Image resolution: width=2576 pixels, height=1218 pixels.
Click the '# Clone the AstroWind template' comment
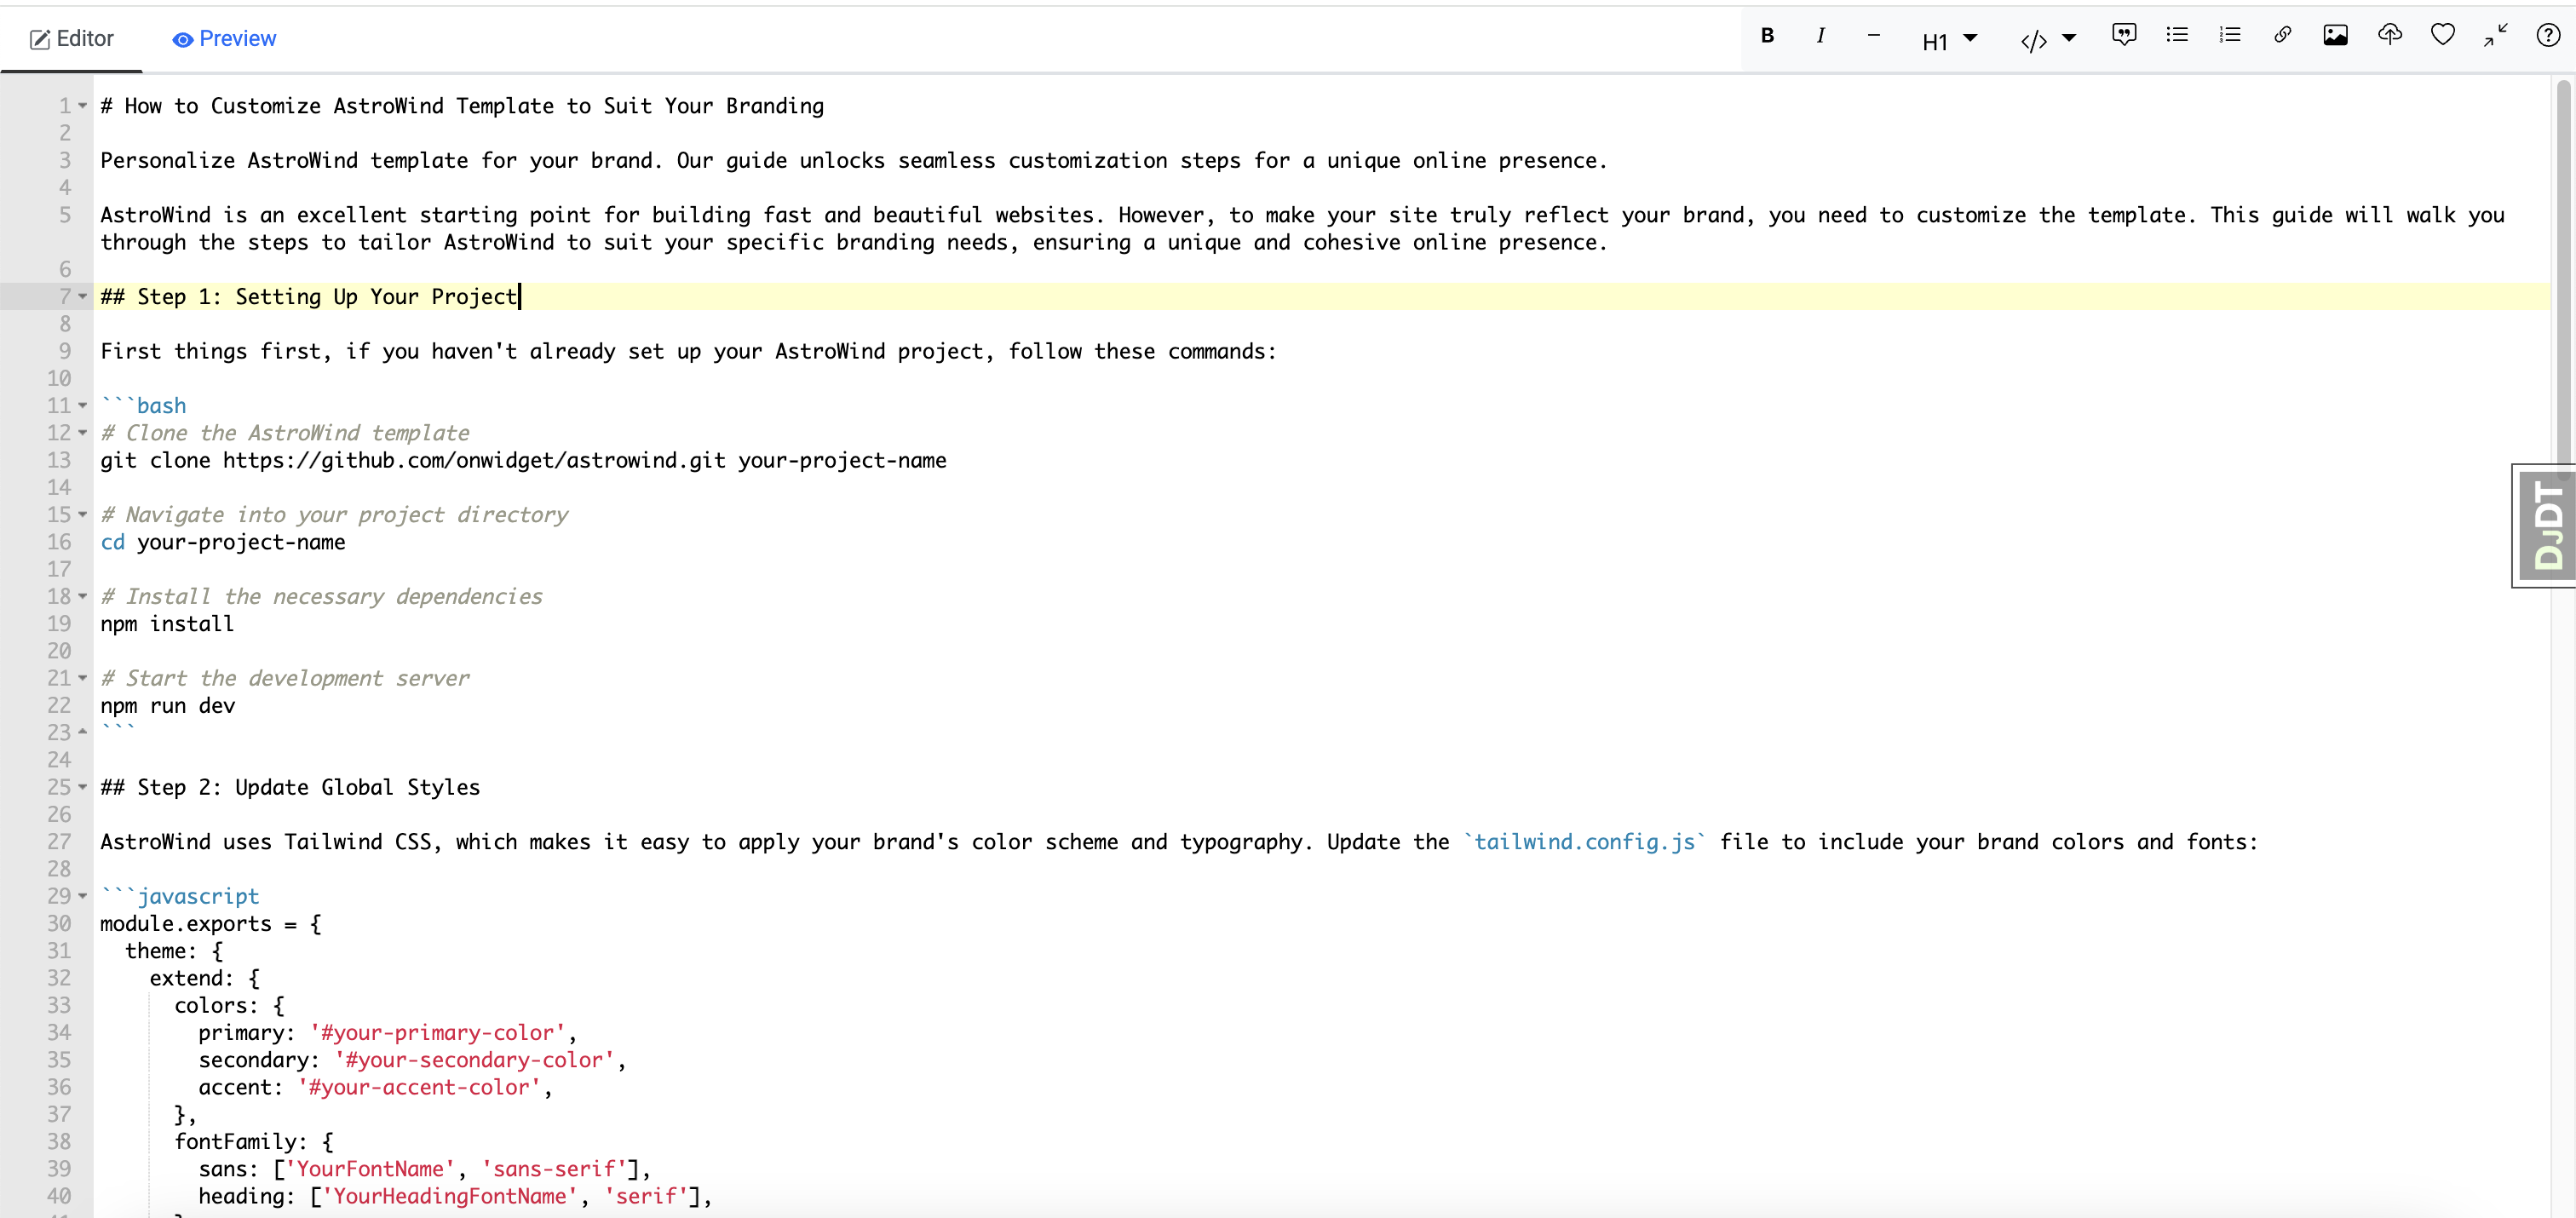285,433
